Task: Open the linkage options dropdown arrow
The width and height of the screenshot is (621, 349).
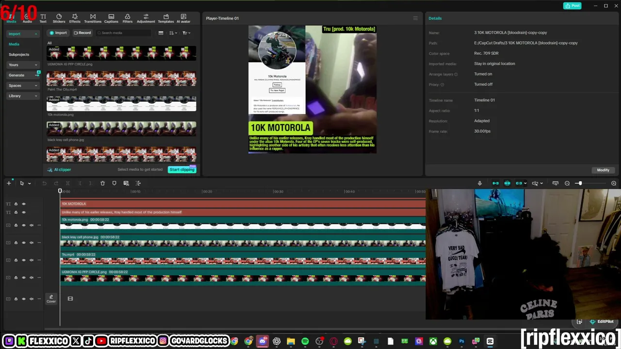Action: click(x=525, y=183)
